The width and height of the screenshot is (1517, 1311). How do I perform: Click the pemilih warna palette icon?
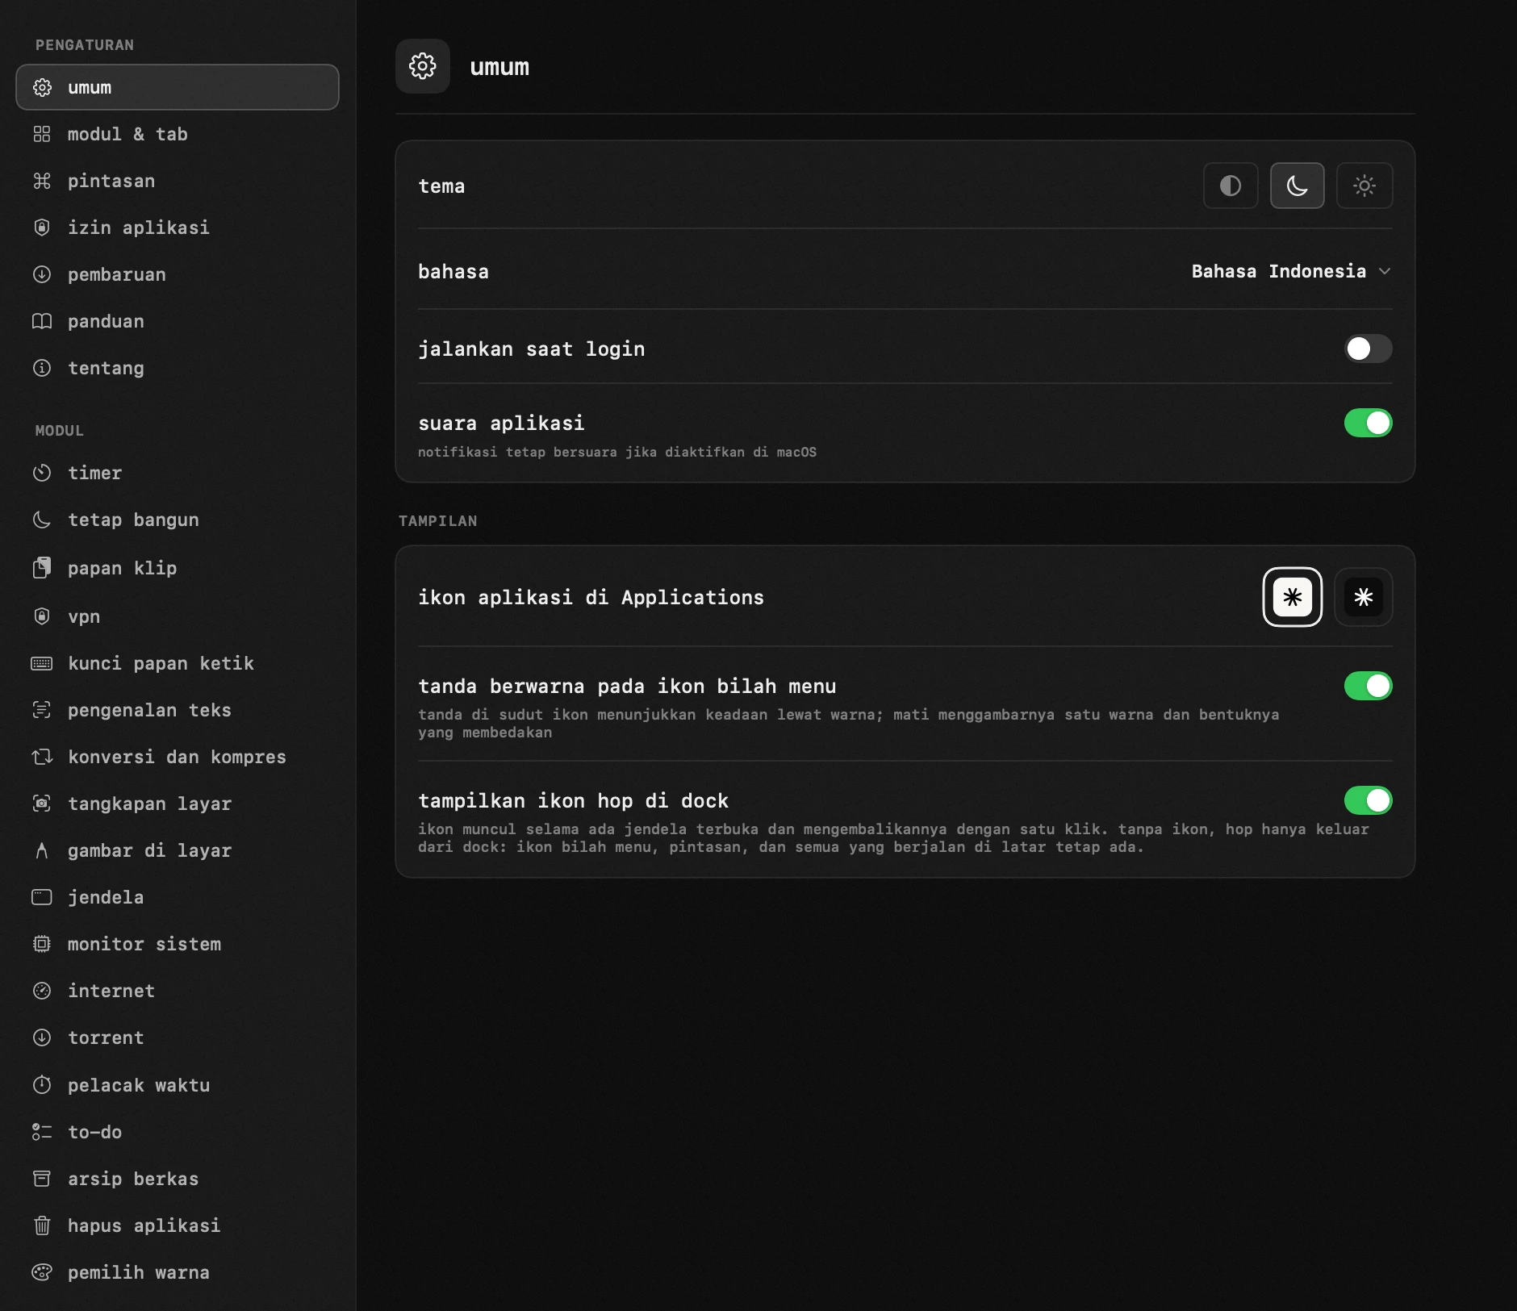[42, 1272]
